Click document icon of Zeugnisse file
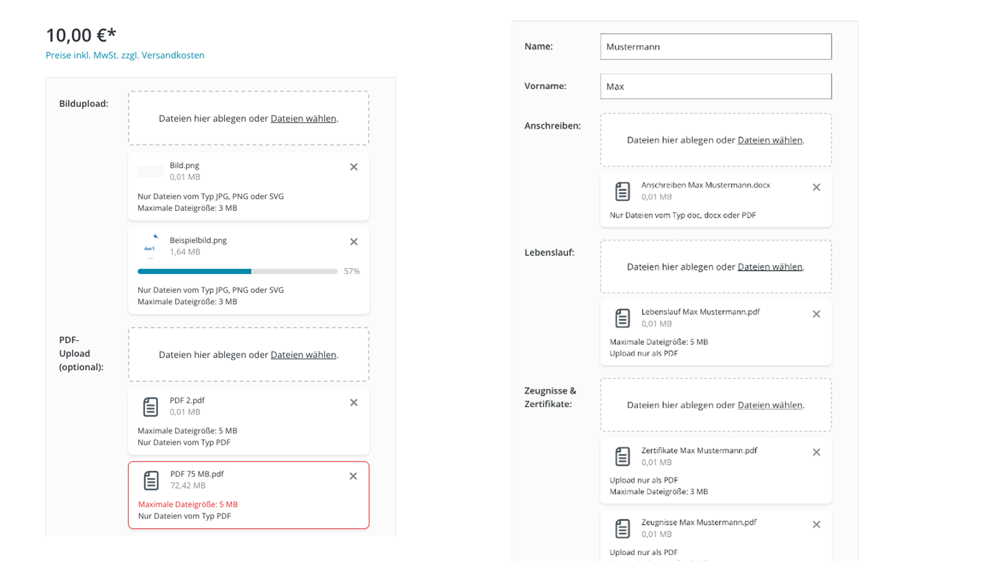 click(623, 529)
